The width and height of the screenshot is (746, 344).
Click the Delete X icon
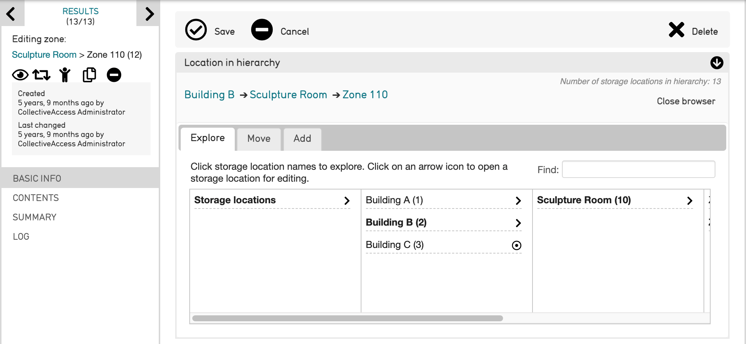676,30
